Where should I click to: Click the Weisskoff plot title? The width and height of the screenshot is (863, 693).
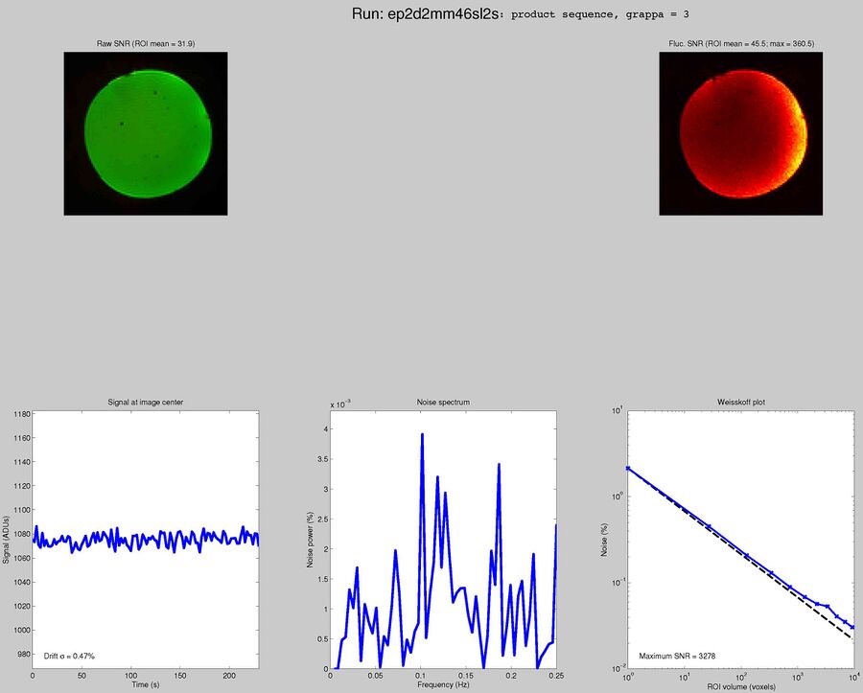tap(740, 402)
